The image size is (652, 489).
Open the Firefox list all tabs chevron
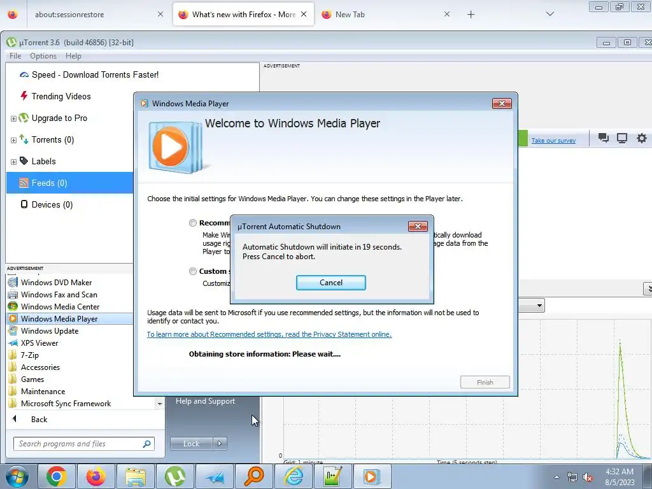[549, 14]
